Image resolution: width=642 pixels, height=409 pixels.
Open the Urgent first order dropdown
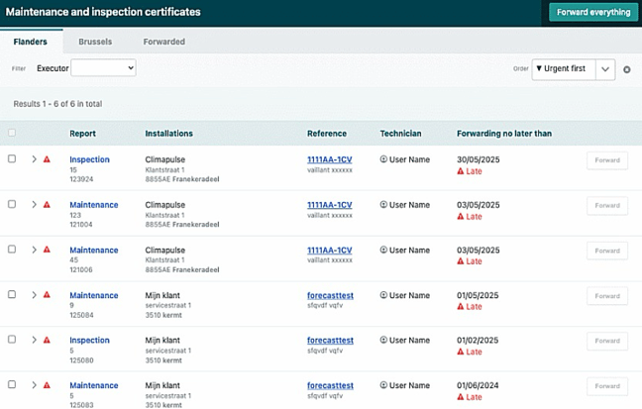point(574,69)
